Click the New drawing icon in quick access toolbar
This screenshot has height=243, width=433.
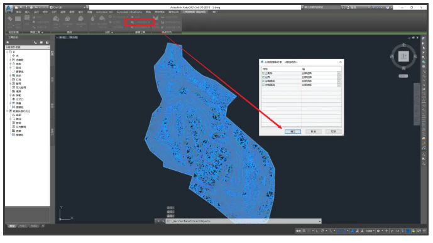tap(17, 7)
